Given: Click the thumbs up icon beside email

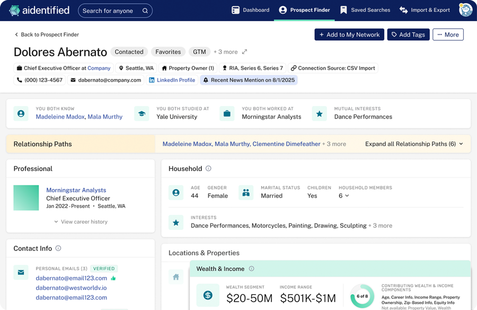Looking at the screenshot, I should 113,278.
